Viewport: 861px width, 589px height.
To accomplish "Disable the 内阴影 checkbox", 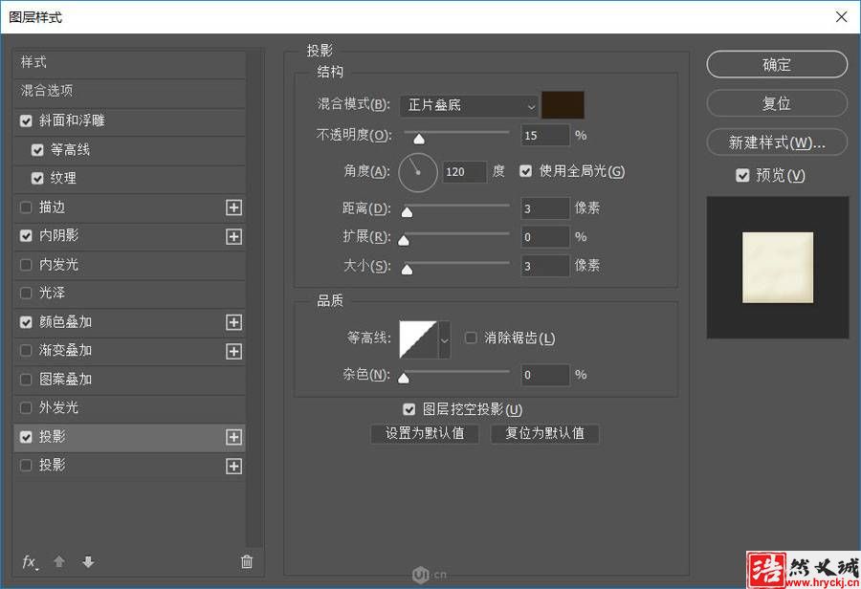I will 26,235.
